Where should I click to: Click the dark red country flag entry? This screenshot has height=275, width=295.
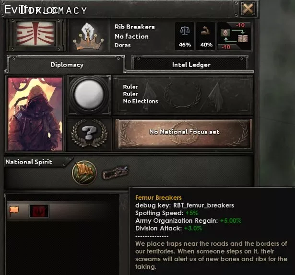pos(39,211)
